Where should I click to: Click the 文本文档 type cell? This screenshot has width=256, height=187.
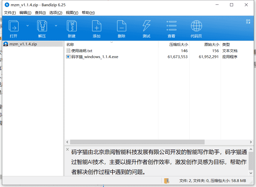point(230,51)
